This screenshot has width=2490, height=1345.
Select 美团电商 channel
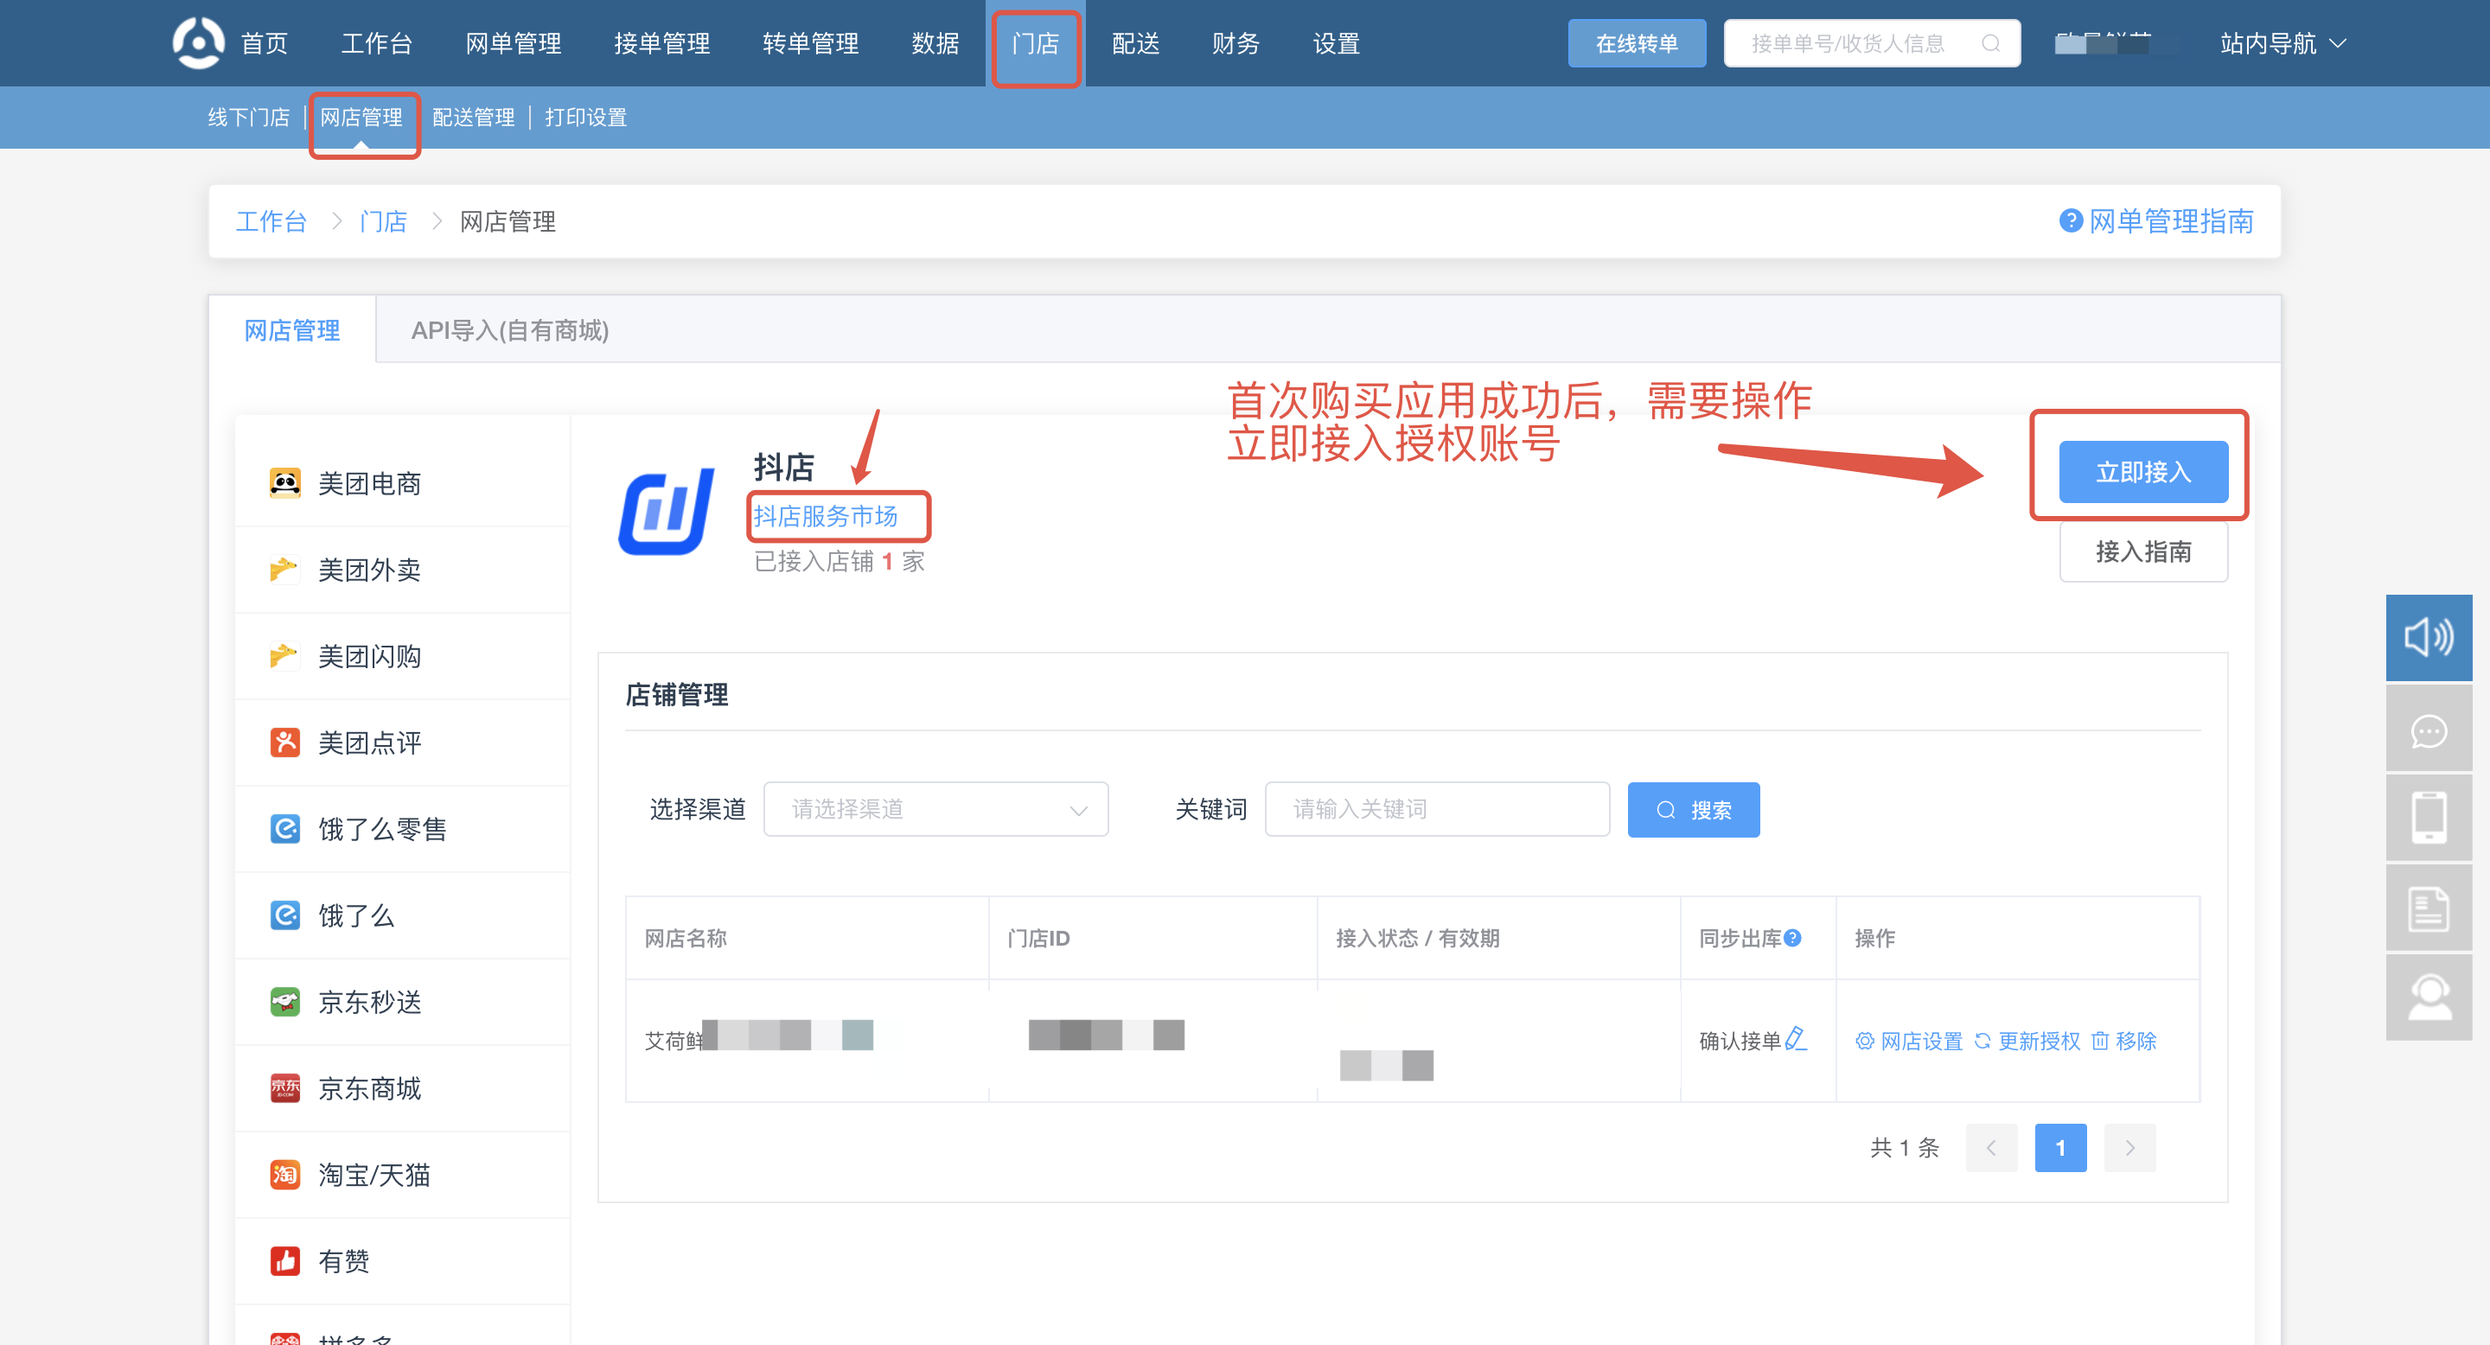[403, 483]
